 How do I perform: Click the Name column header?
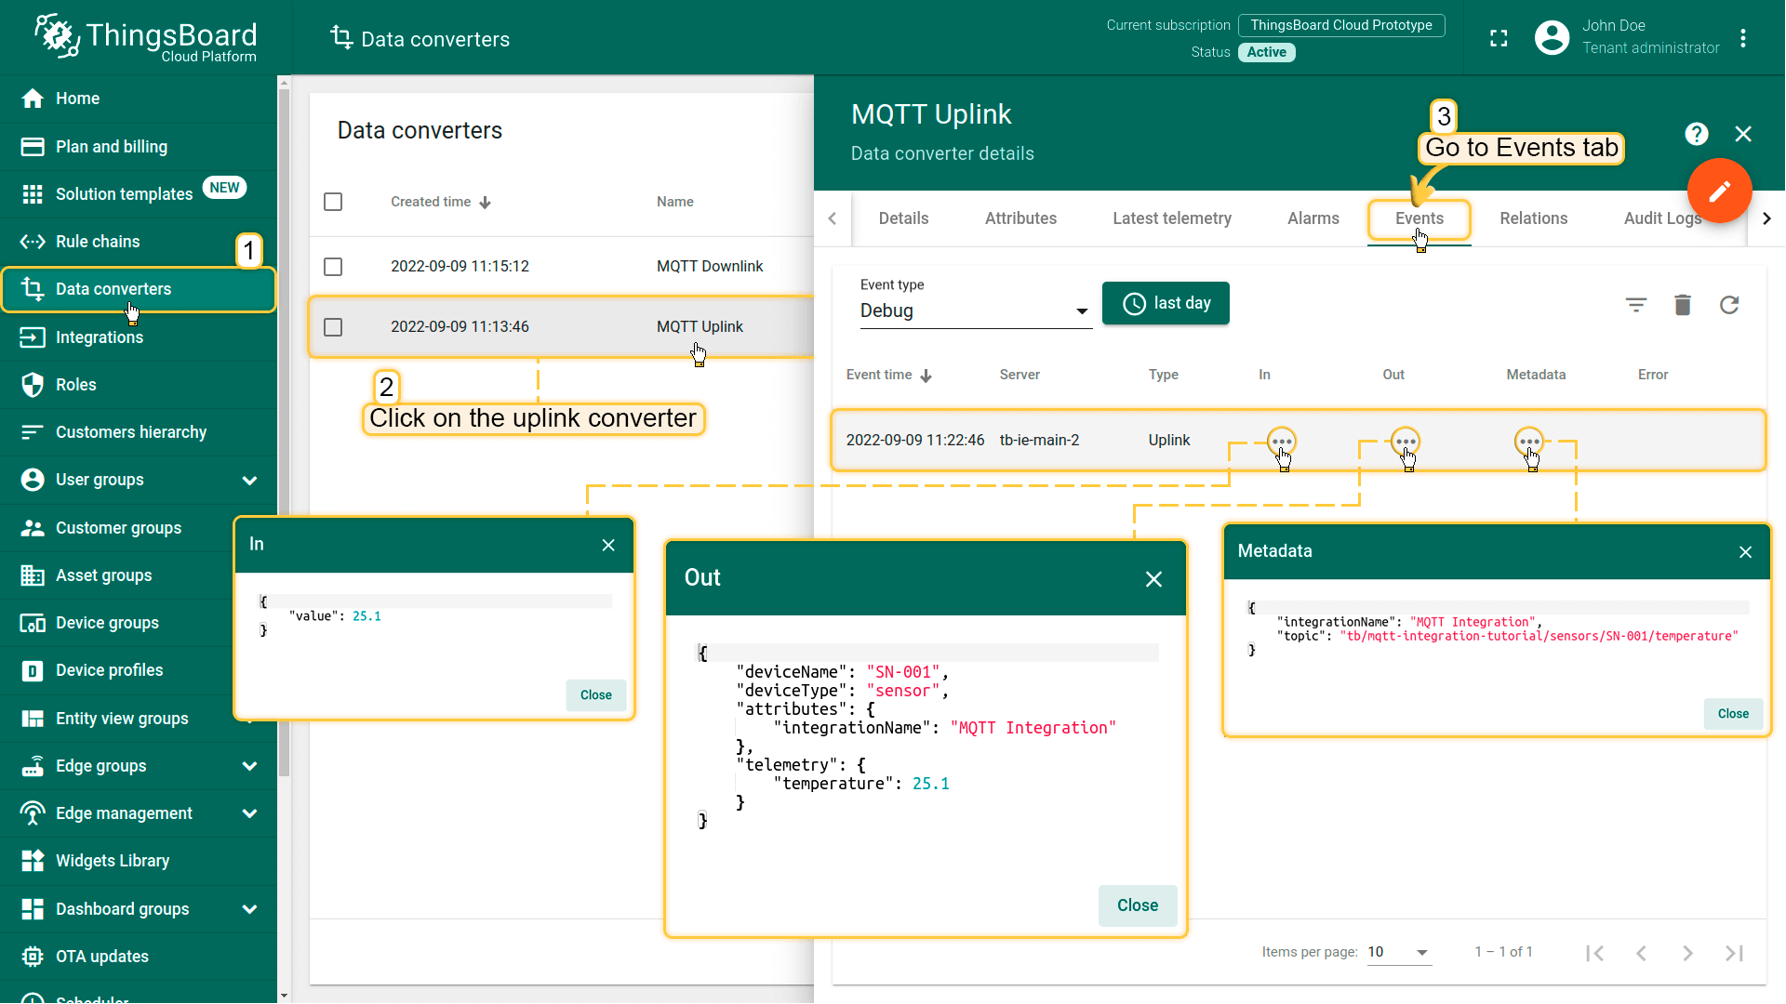[x=674, y=202]
